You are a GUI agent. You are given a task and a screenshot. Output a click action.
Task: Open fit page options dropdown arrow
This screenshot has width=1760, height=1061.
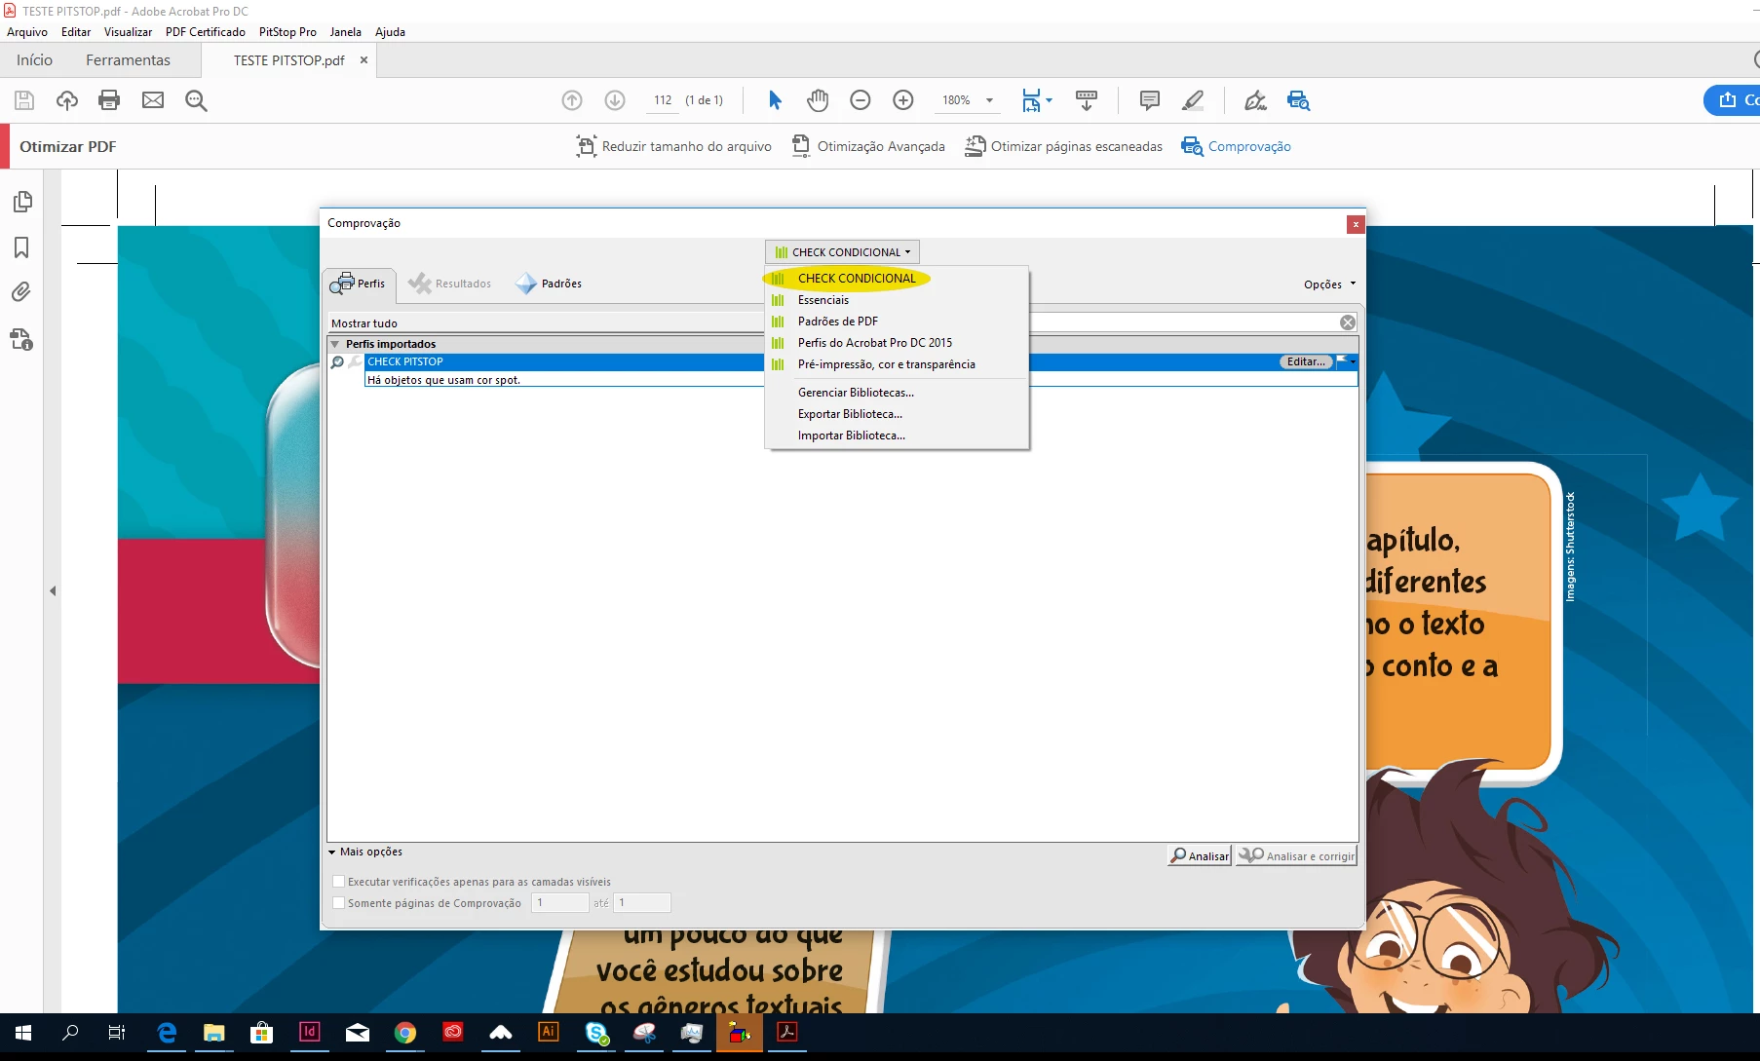pos(1049,100)
